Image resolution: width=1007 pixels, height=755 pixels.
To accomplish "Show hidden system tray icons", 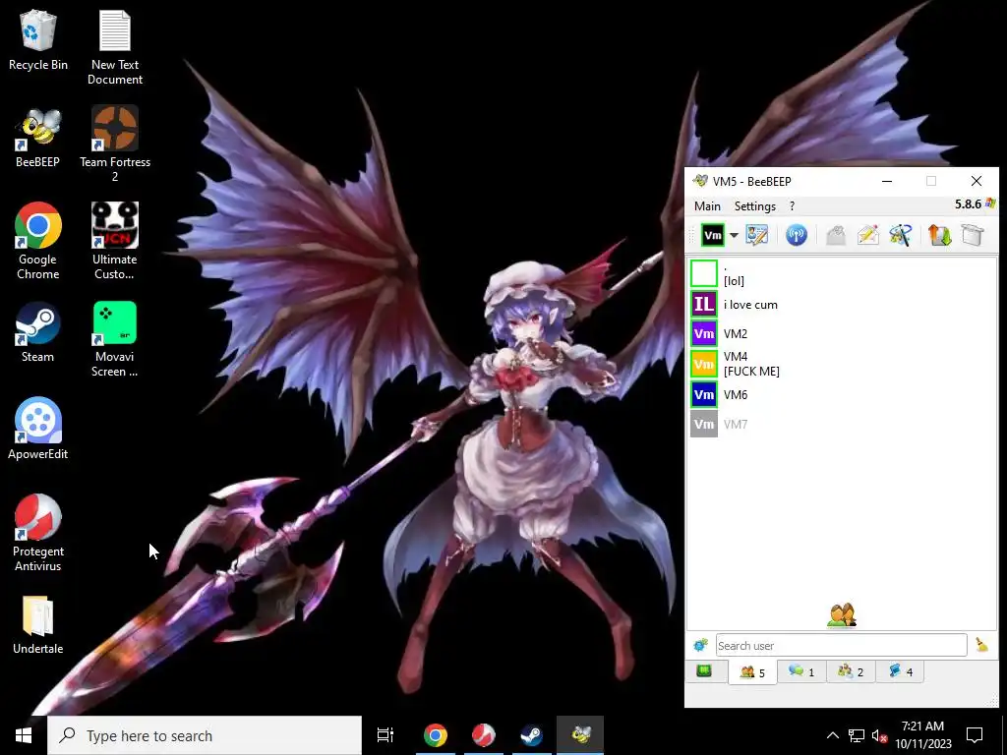I will (x=832, y=735).
